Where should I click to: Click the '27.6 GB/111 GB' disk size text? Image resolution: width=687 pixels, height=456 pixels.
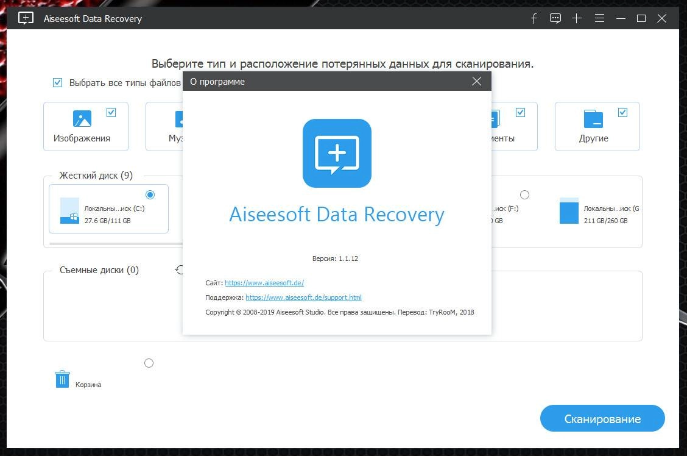tap(107, 221)
